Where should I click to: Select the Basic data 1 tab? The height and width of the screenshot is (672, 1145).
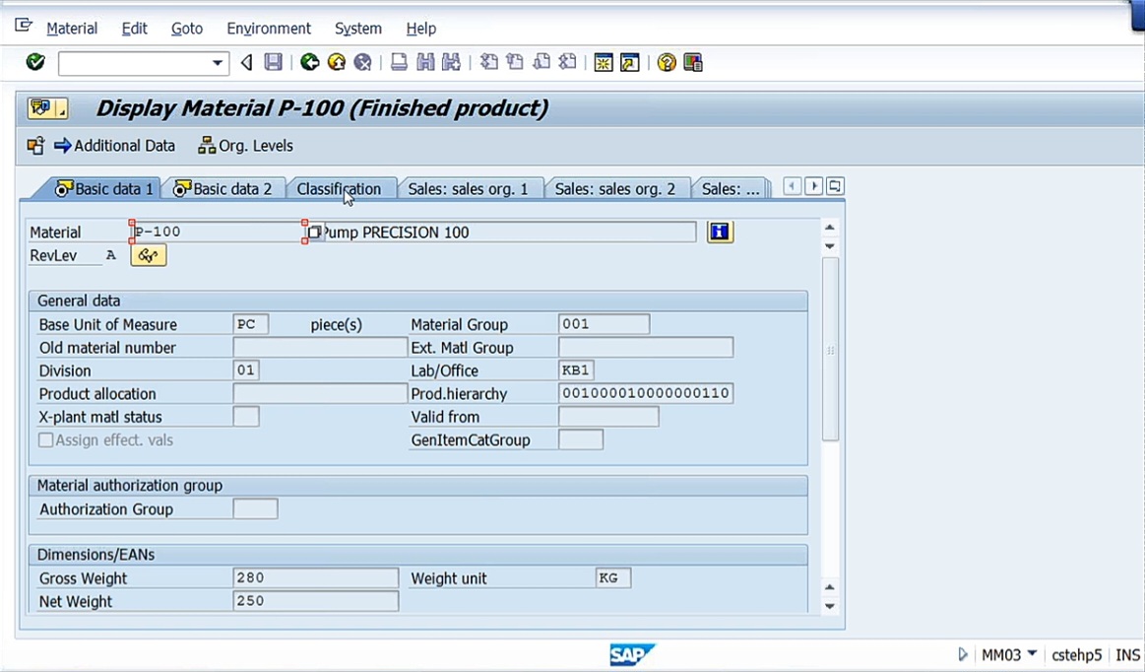click(x=103, y=188)
